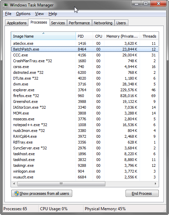
Task: Sort by Memory (Private) column header
Action: [122, 36]
